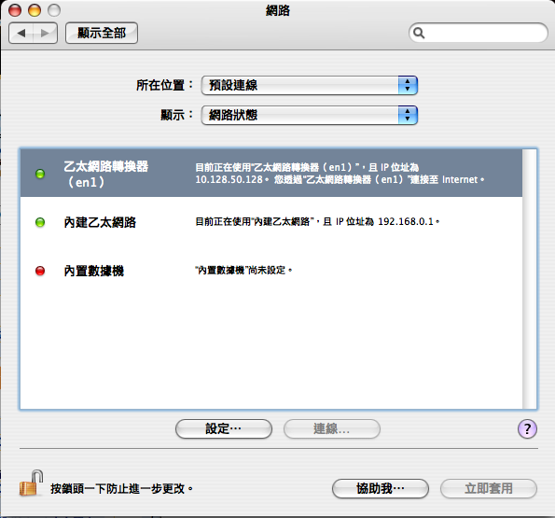The width and height of the screenshot is (555, 518).
Task: Open the 所在位置 dropdown showing 預設連線
Action: [310, 85]
